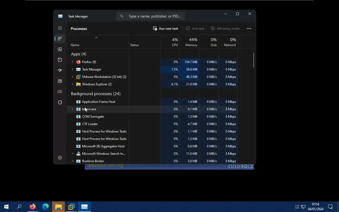Click the Microsoft Windows Search process icon

click(x=78, y=154)
